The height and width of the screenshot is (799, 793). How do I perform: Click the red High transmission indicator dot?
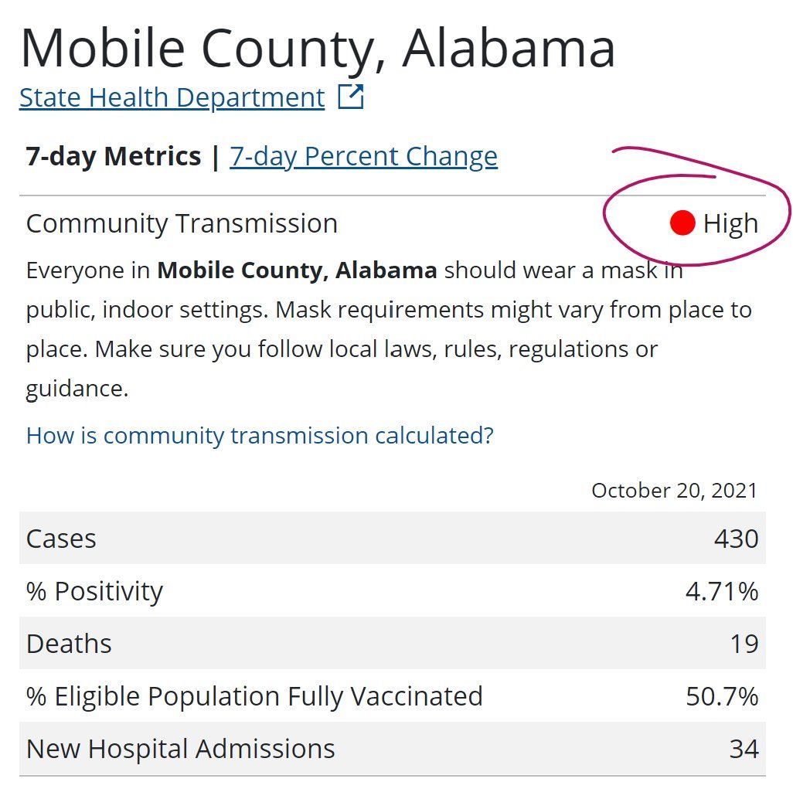pos(682,223)
